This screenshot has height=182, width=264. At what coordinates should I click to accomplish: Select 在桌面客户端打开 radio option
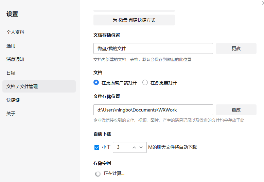tap(96, 82)
